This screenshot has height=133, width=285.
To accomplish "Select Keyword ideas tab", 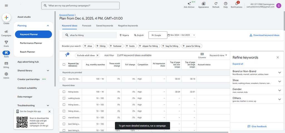I will (x=69, y=26).
